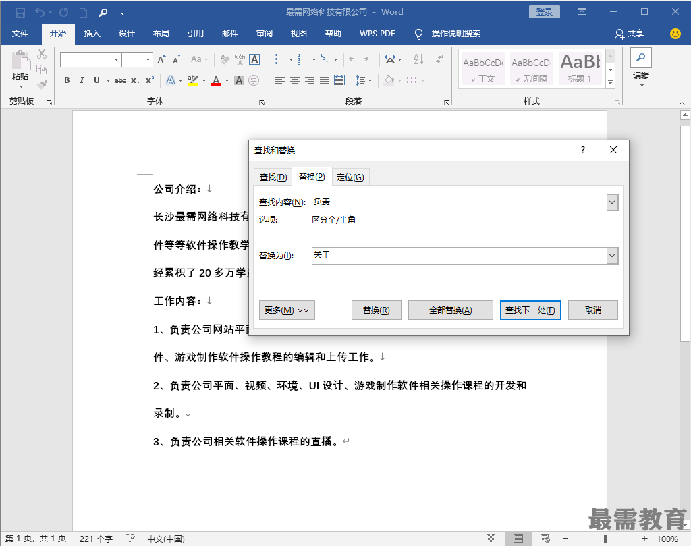Click the distributed alignment icon

[x=339, y=80]
